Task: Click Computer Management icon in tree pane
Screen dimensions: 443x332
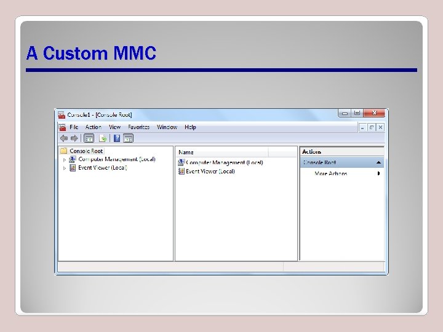Action: click(73, 159)
